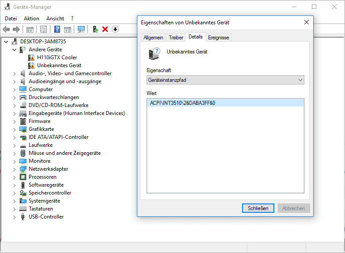345x253 pixels.
Task: Open the Aktion menu
Action: tap(31, 19)
